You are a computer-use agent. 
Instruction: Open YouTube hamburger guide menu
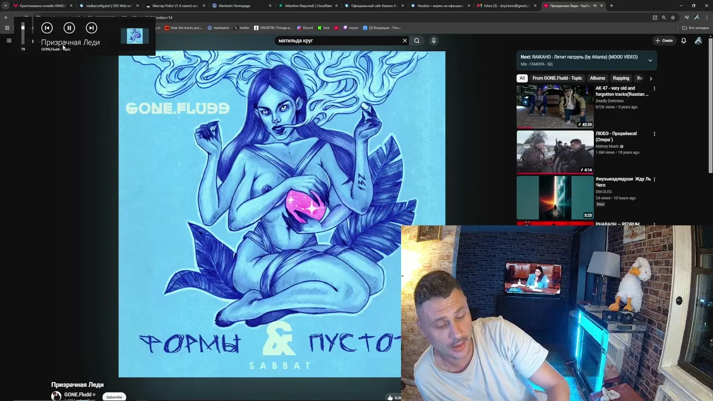[9, 41]
